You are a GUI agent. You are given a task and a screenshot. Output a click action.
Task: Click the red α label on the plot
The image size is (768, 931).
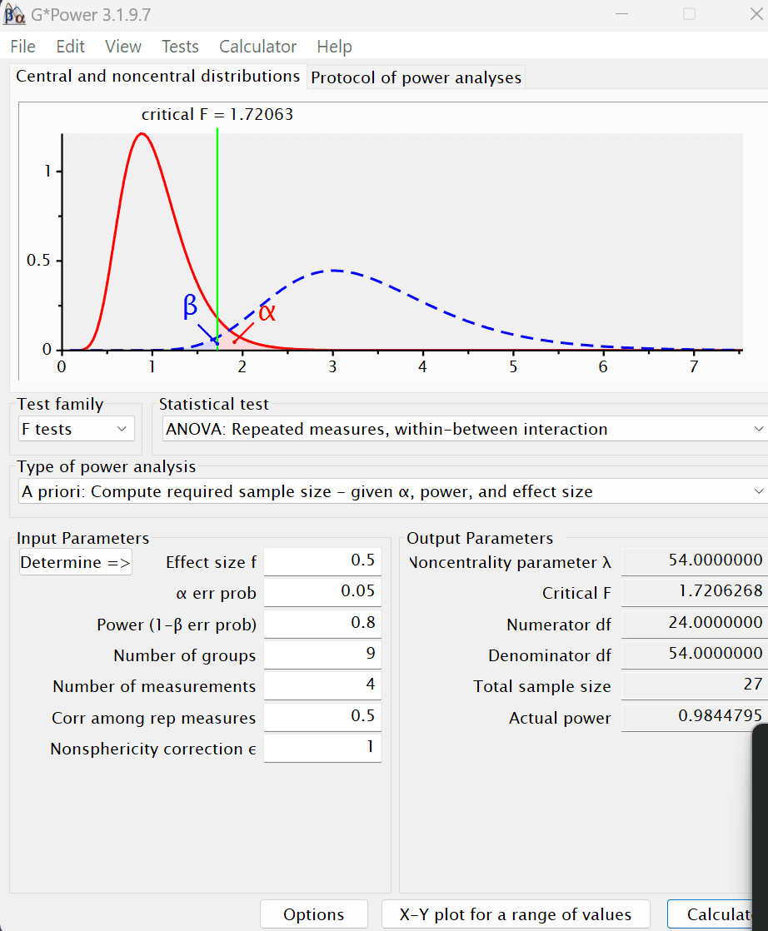click(x=267, y=312)
